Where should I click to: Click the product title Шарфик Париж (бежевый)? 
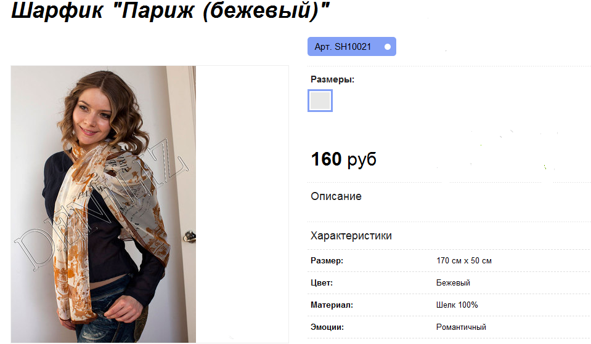(170, 10)
